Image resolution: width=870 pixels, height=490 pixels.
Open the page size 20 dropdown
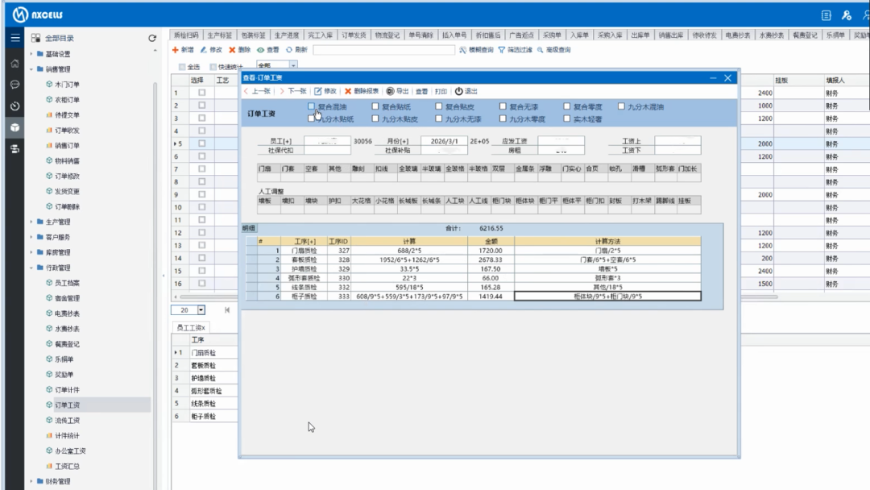pyautogui.click(x=201, y=310)
